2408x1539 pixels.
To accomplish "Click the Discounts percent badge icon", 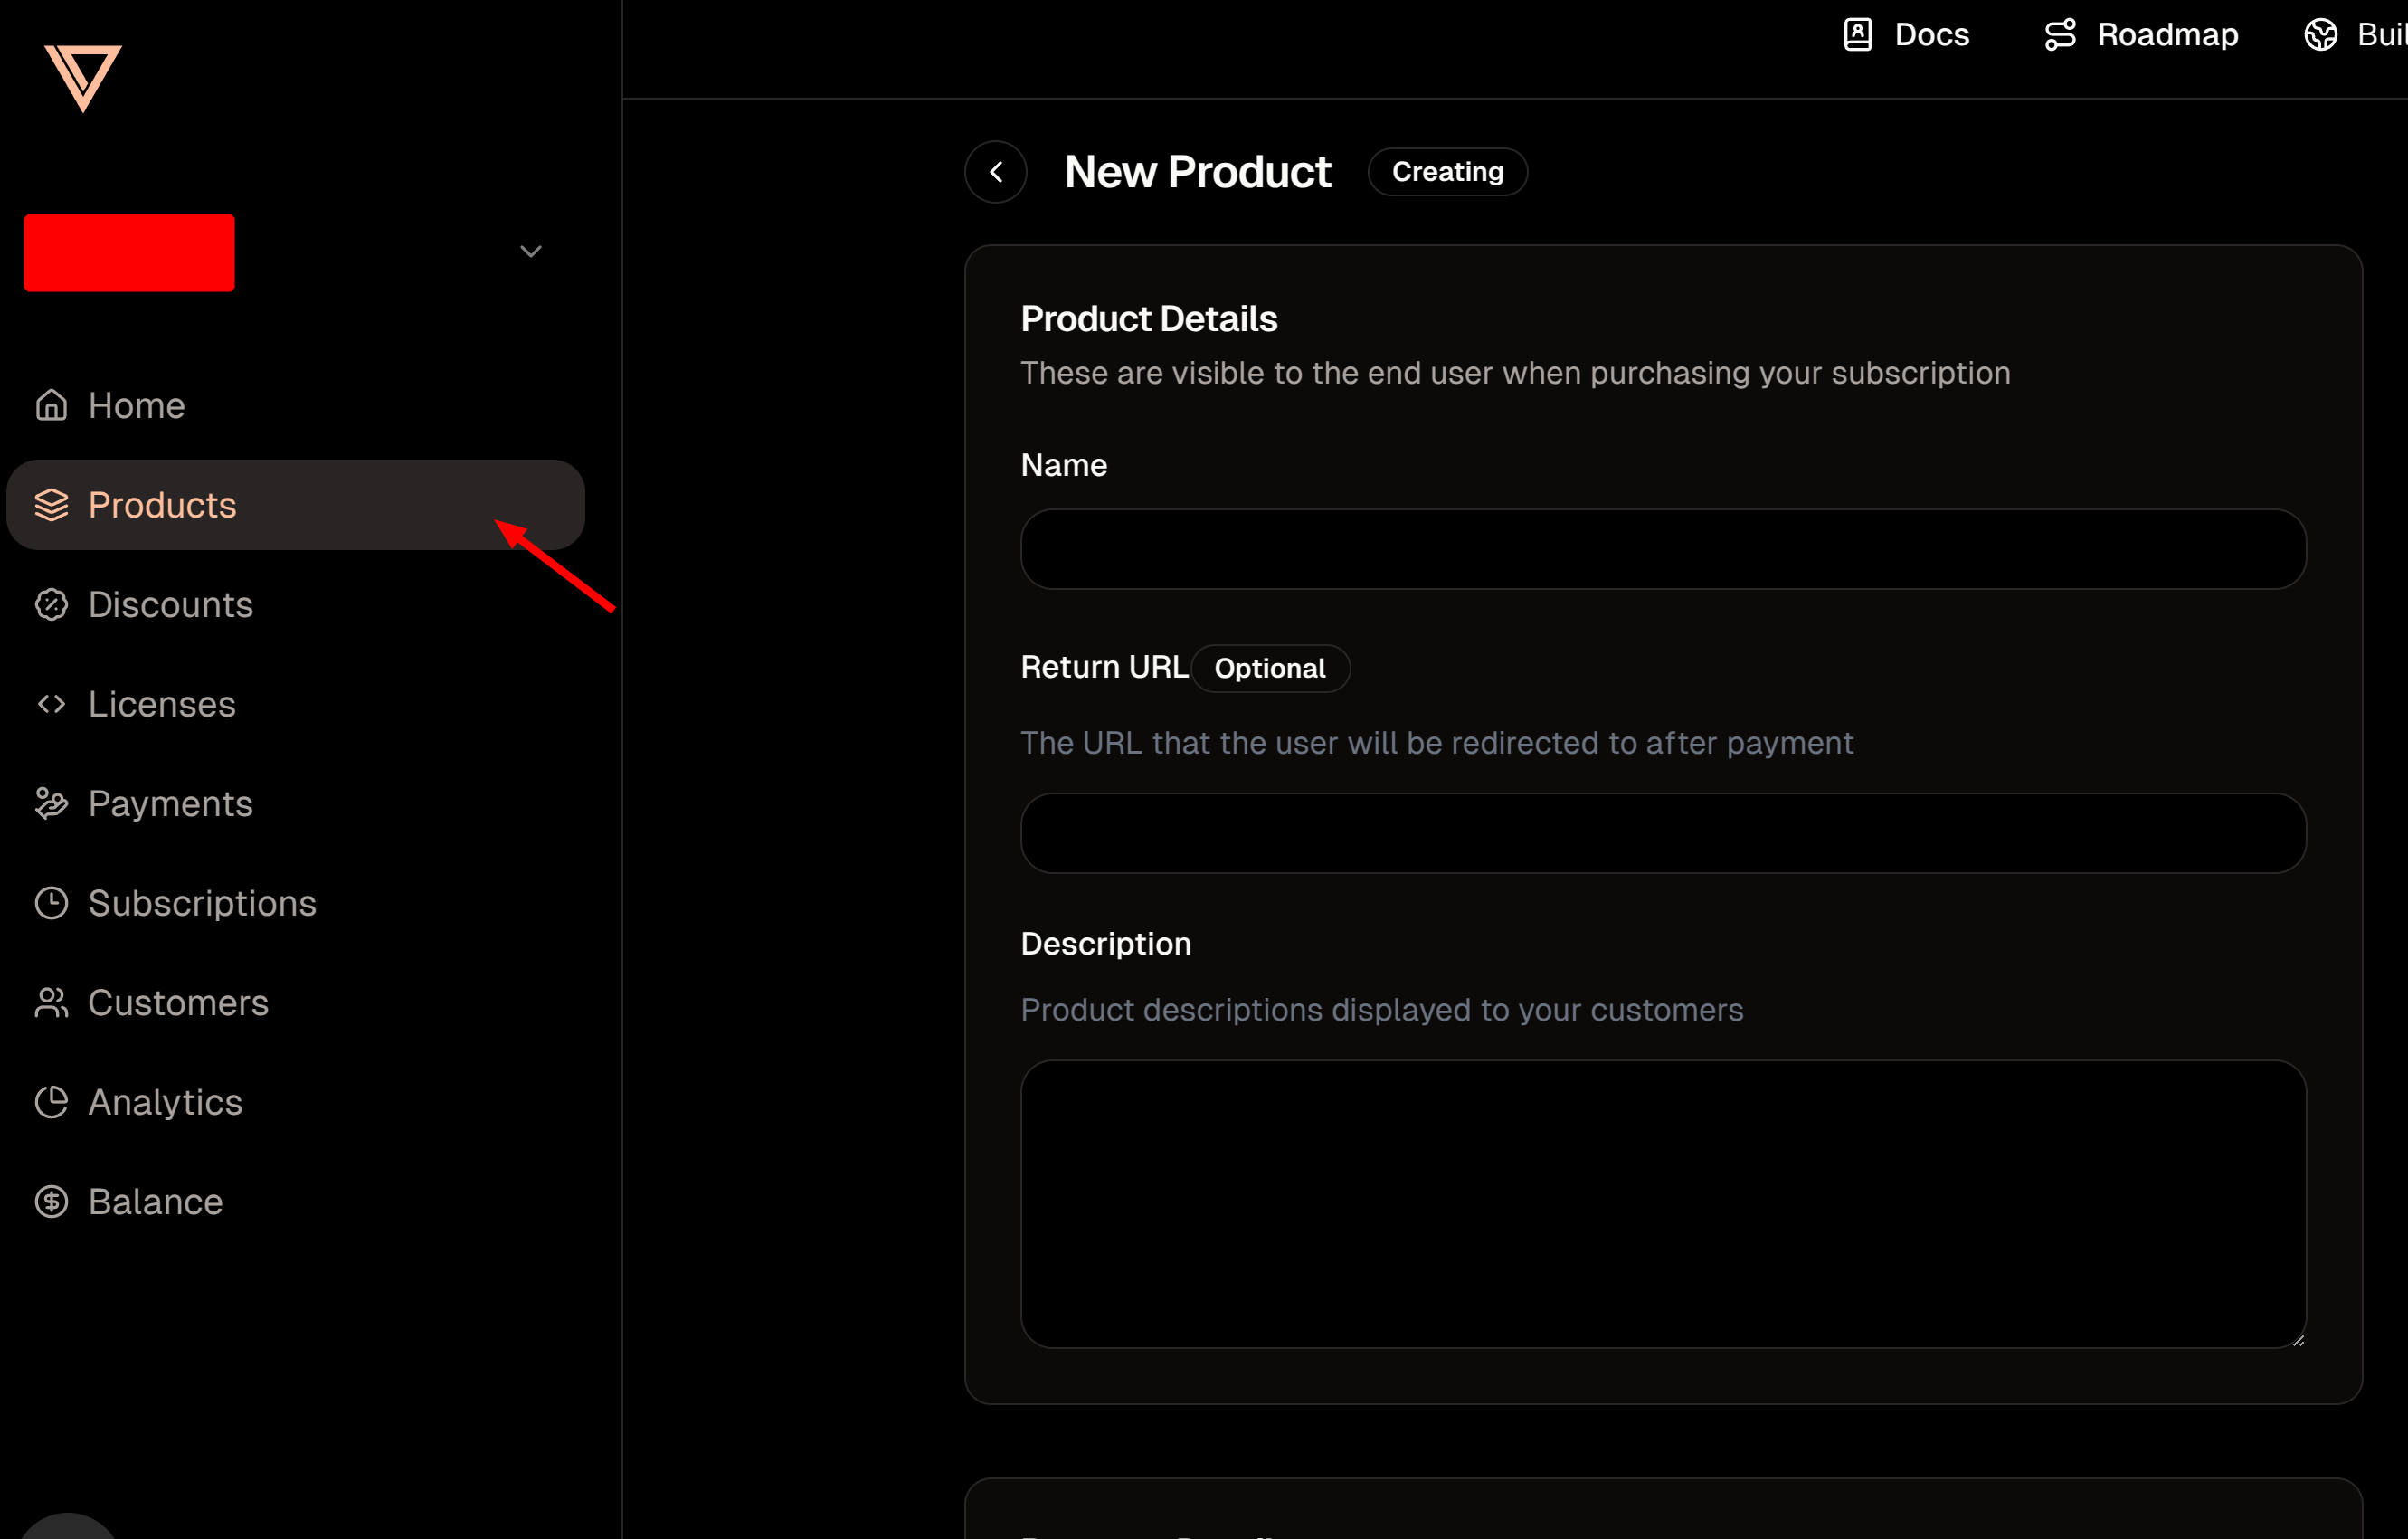I will coord(51,604).
